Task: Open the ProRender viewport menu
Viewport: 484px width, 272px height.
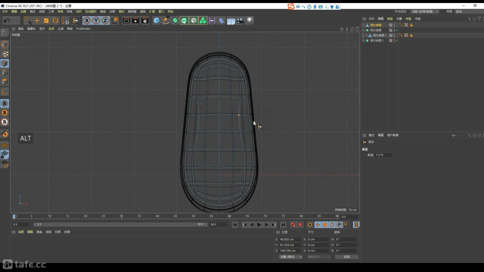Action: pyautogui.click(x=83, y=29)
